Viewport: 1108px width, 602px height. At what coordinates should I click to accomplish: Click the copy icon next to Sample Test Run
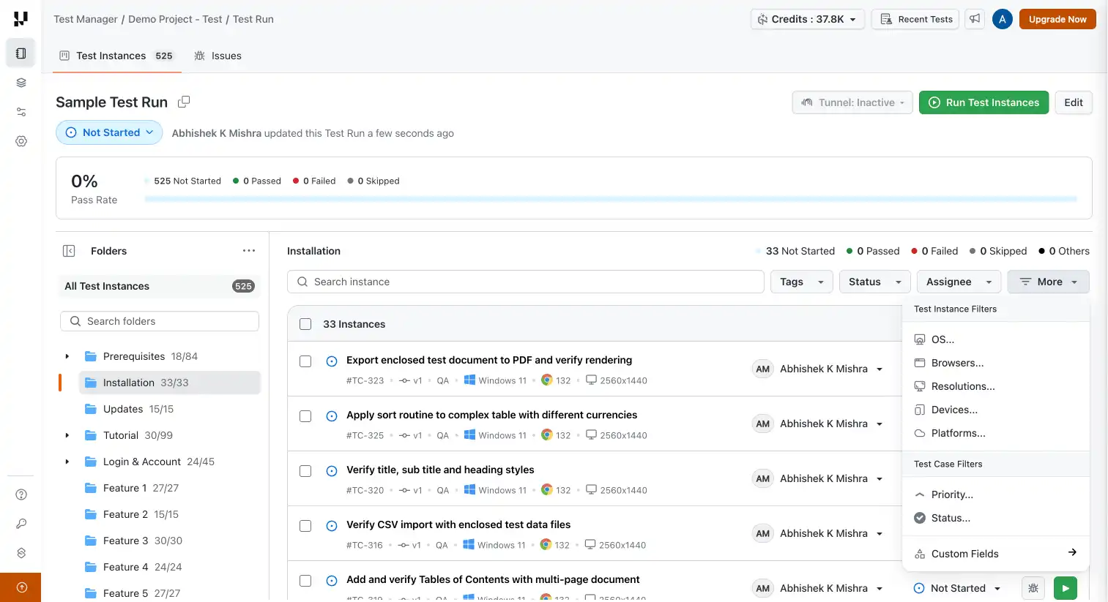[x=184, y=102]
